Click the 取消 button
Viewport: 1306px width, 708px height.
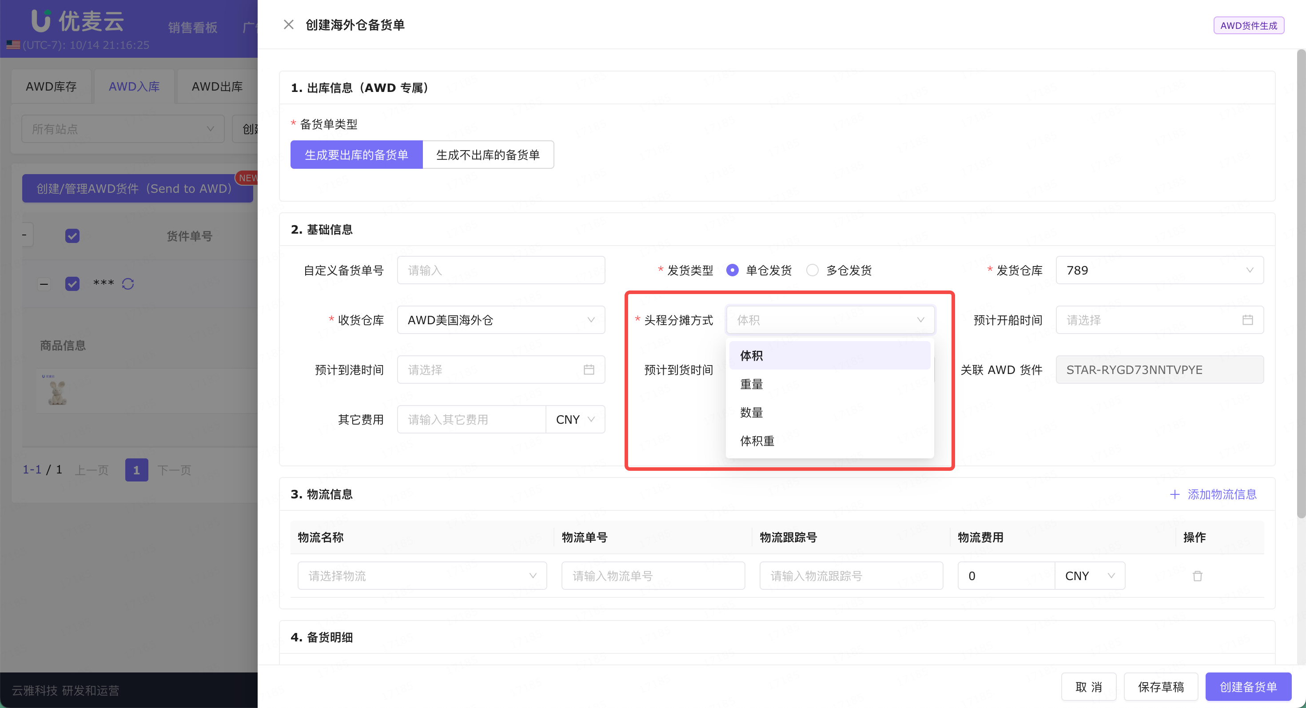coord(1088,687)
